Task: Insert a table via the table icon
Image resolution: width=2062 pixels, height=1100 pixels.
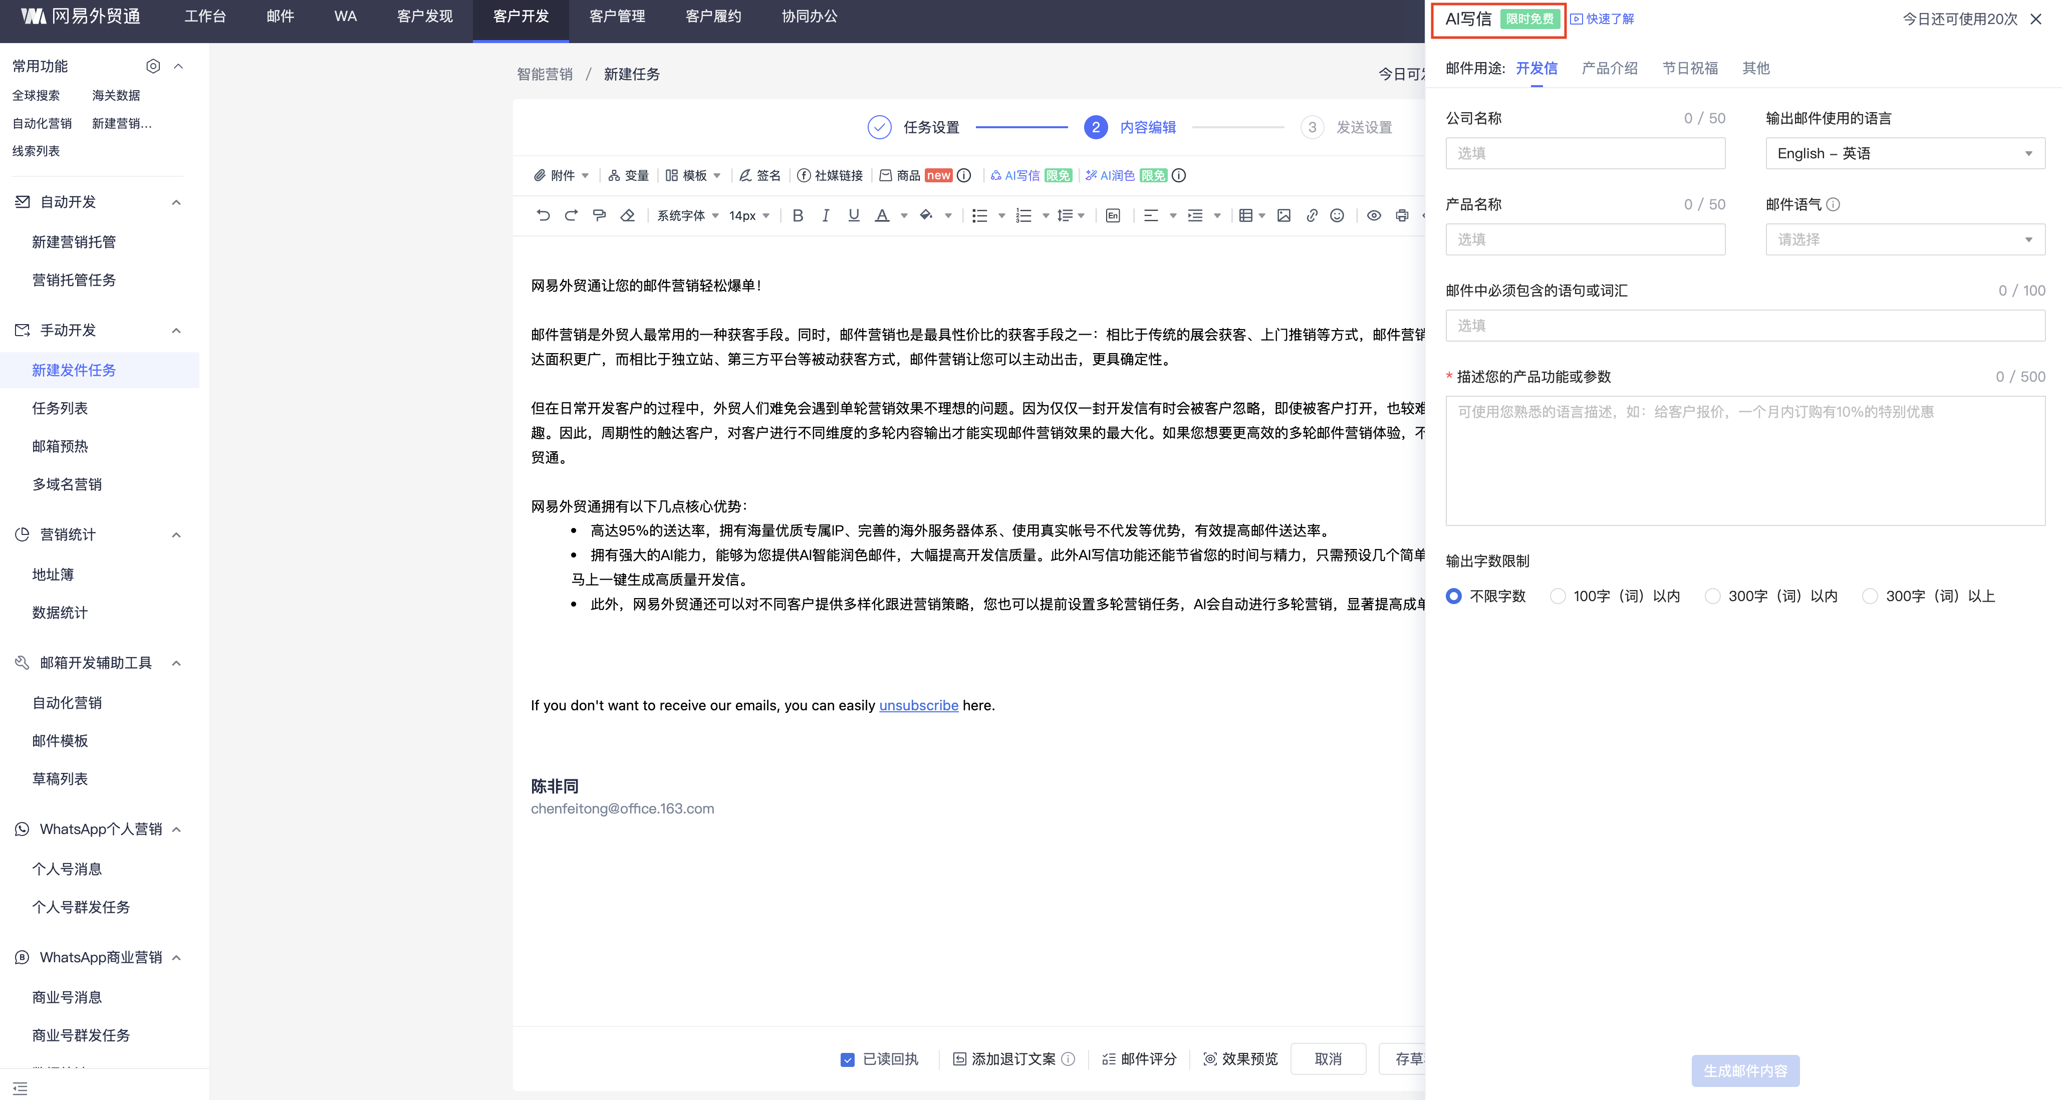Action: [x=1245, y=215]
